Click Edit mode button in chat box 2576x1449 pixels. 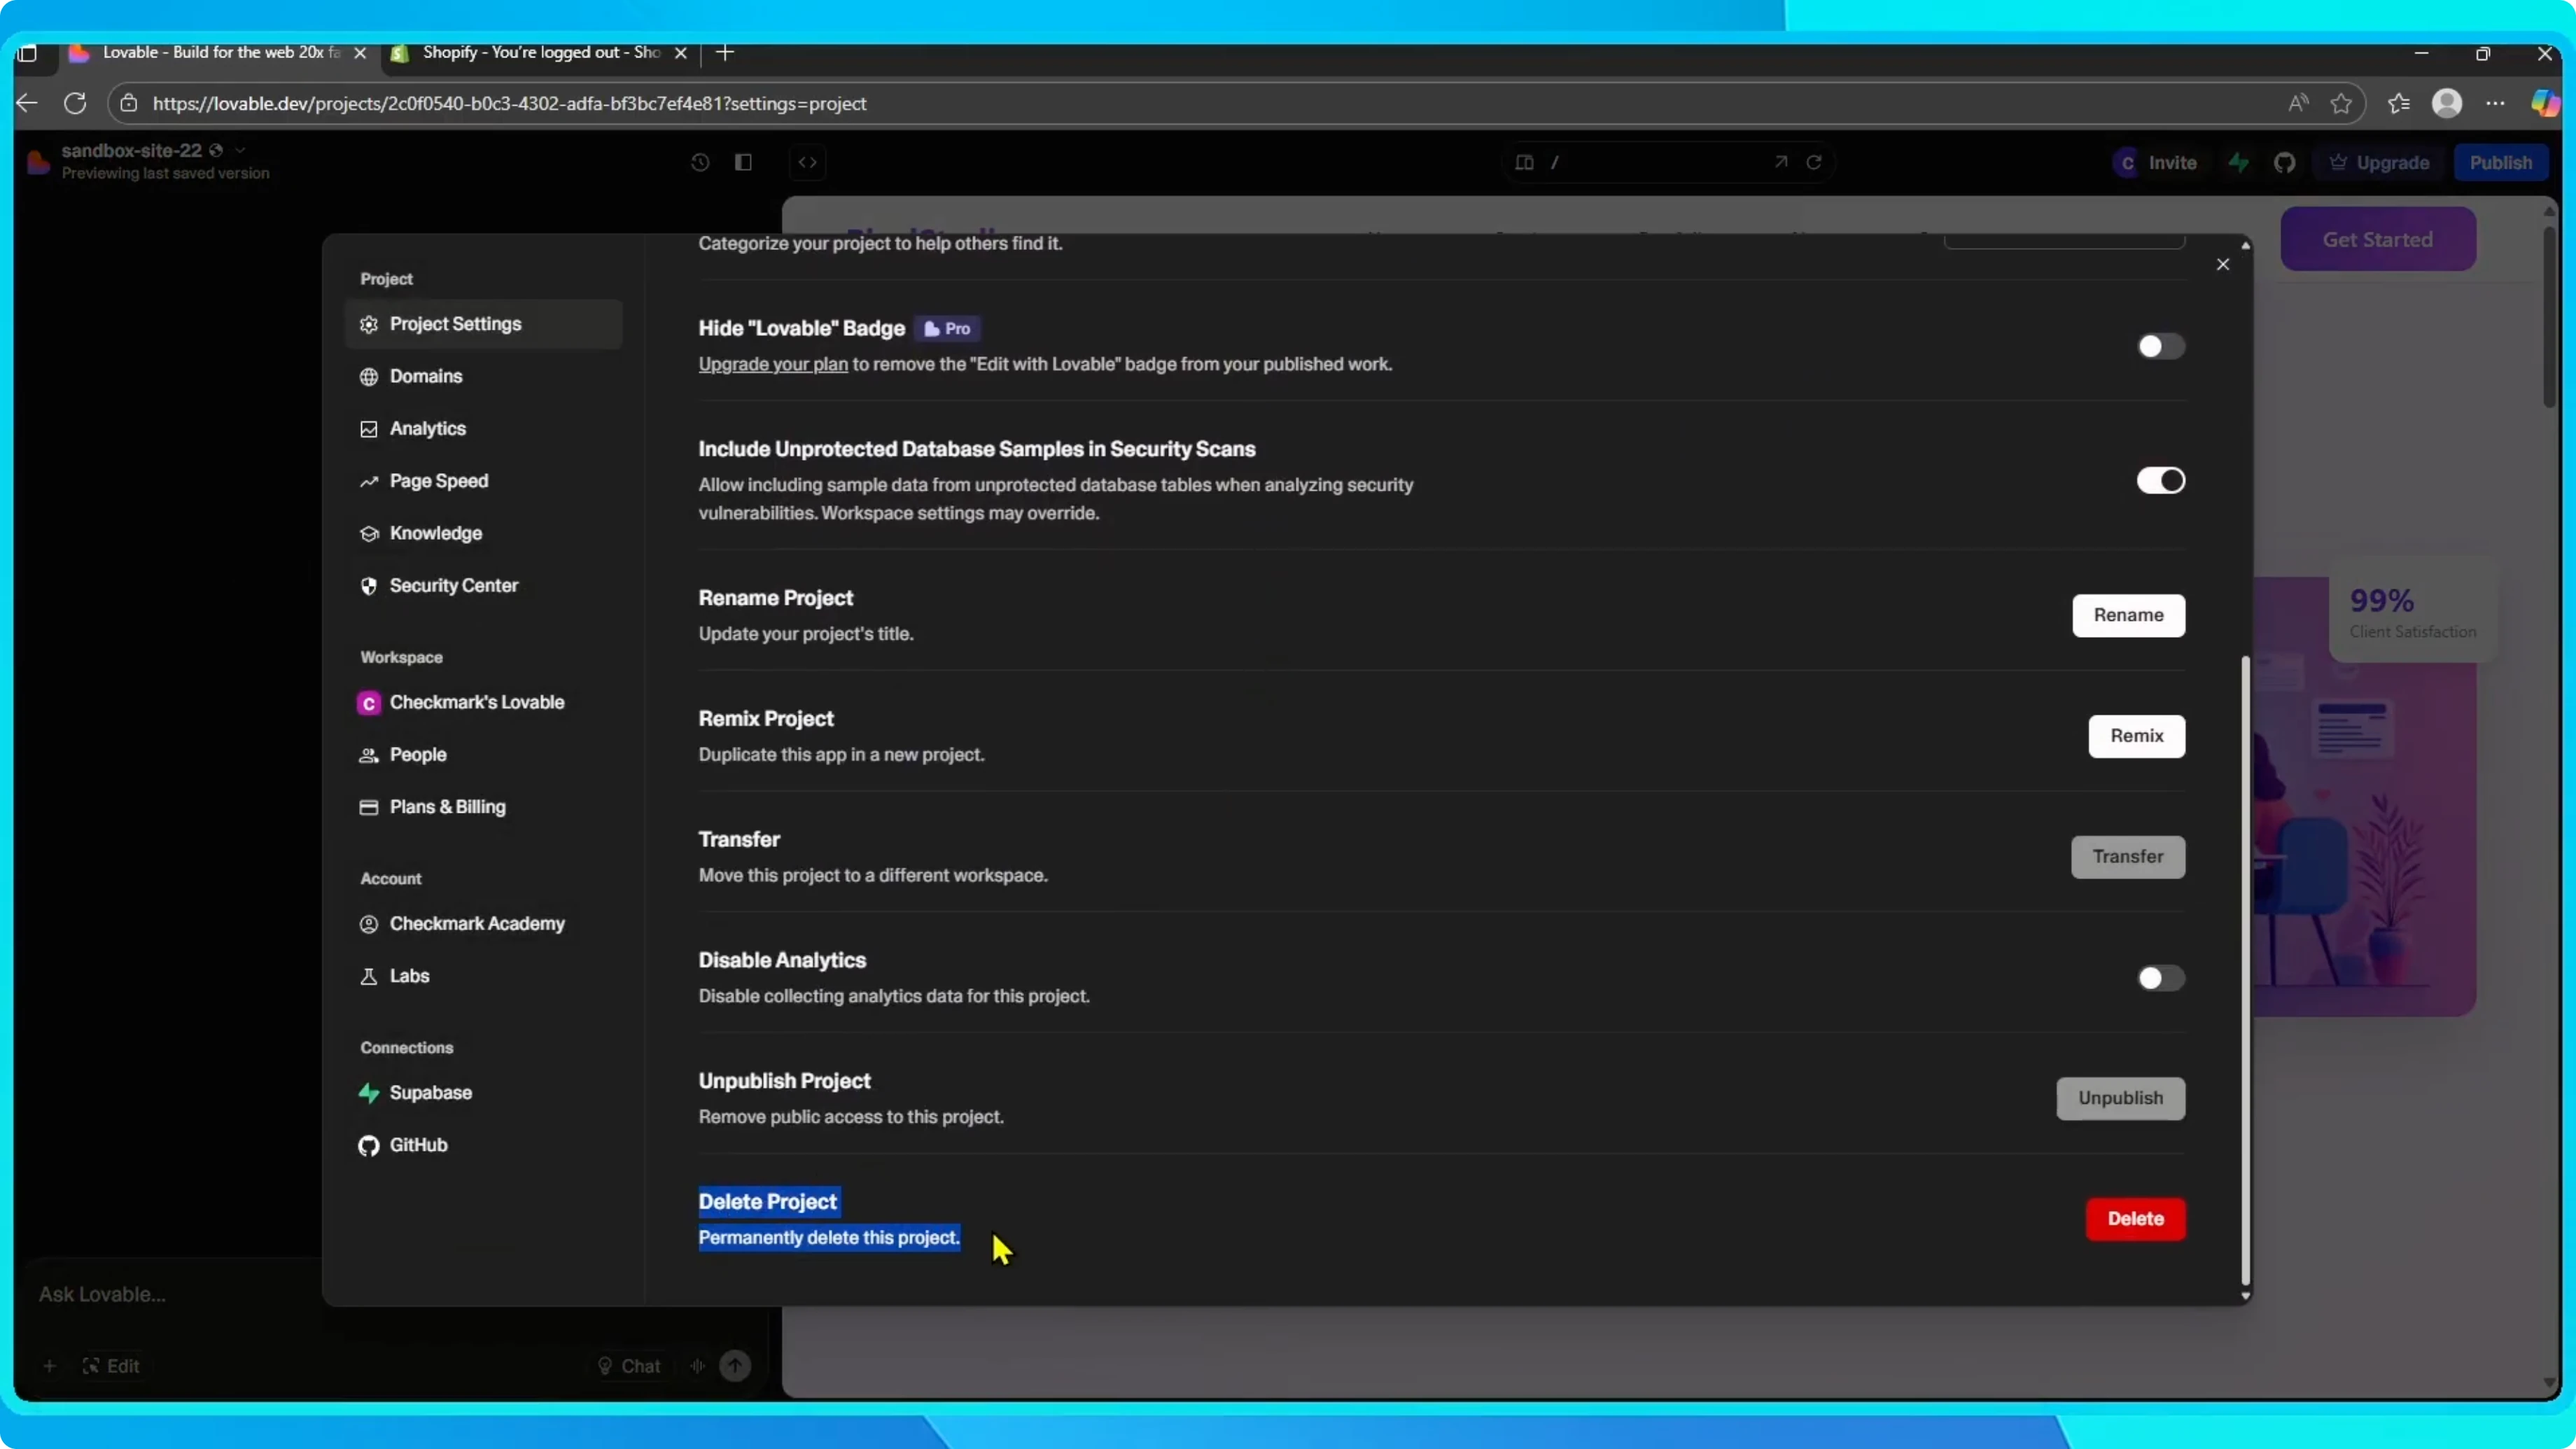pos(111,1366)
